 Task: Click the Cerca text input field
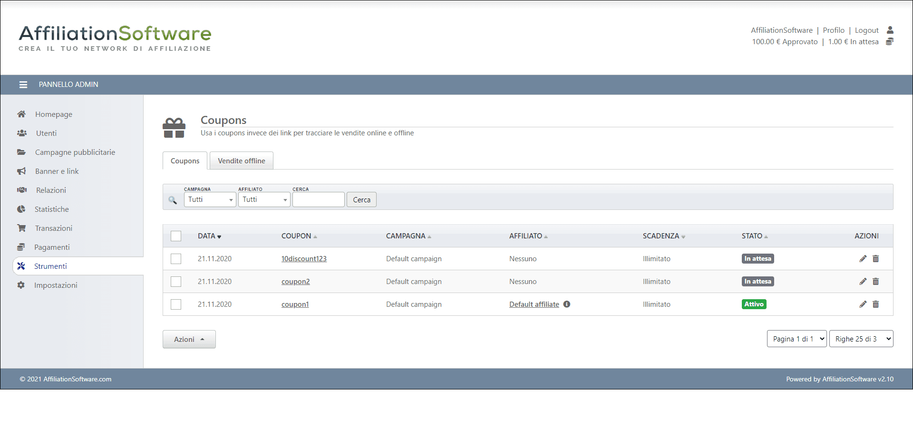(x=318, y=199)
